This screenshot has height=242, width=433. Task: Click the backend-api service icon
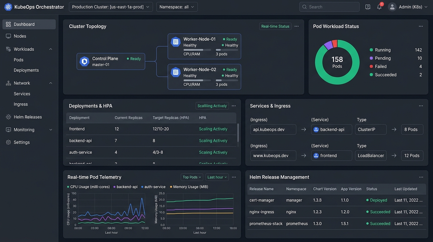(x=316, y=130)
